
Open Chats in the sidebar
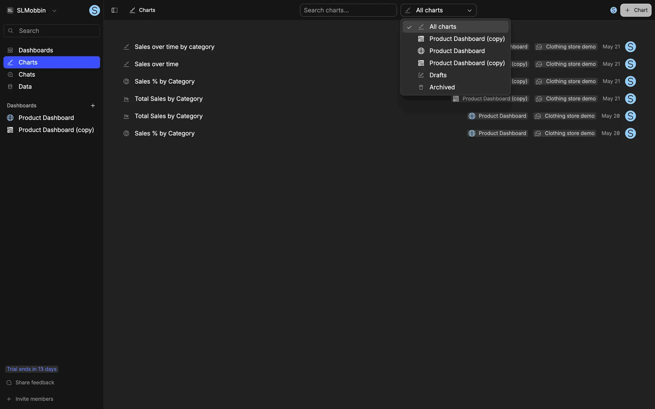pyautogui.click(x=27, y=74)
